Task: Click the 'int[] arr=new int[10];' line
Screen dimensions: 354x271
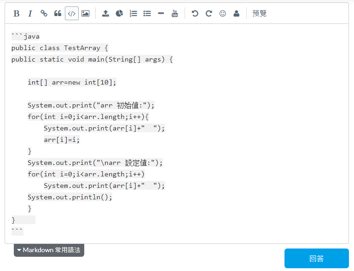Action: (x=72, y=82)
